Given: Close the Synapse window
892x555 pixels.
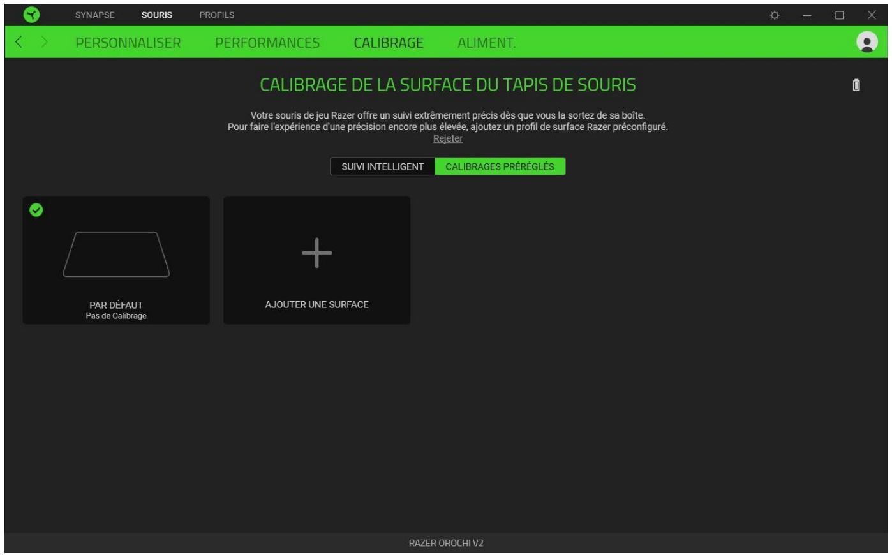Looking at the screenshot, I should pyautogui.click(x=872, y=15).
